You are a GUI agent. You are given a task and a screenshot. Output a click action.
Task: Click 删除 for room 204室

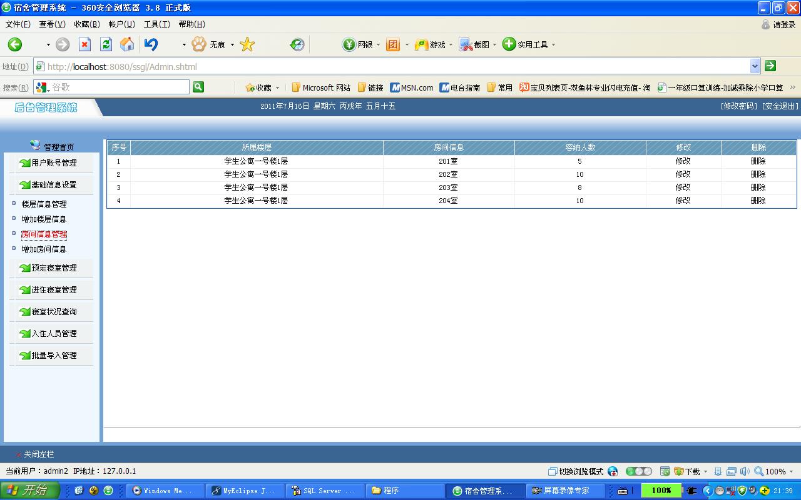(758, 201)
